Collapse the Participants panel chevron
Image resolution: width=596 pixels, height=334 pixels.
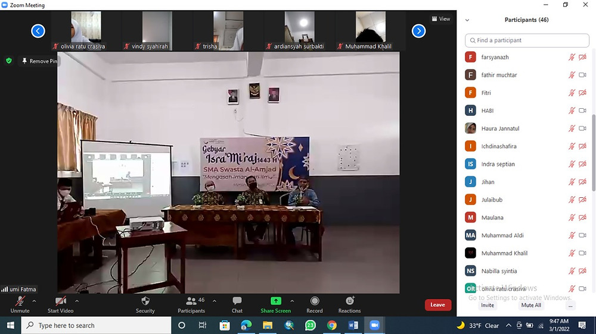coord(467,20)
